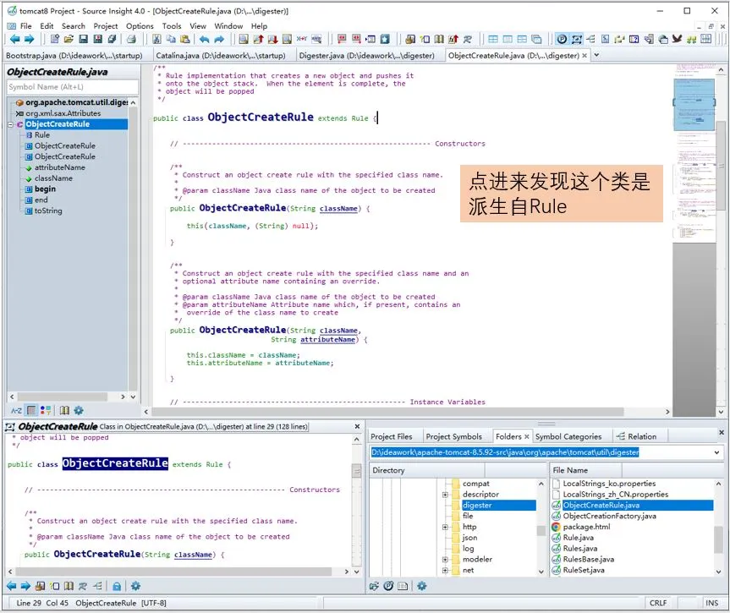Toggle the symbol type filter icon
730x613 pixels.
46,411
